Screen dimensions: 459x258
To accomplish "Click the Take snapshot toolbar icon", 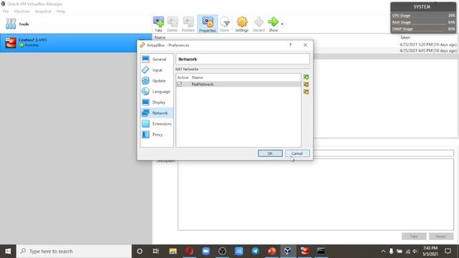I will pyautogui.click(x=158, y=24).
